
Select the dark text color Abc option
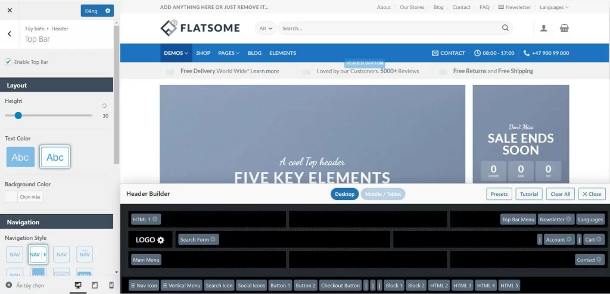pyautogui.click(x=55, y=157)
